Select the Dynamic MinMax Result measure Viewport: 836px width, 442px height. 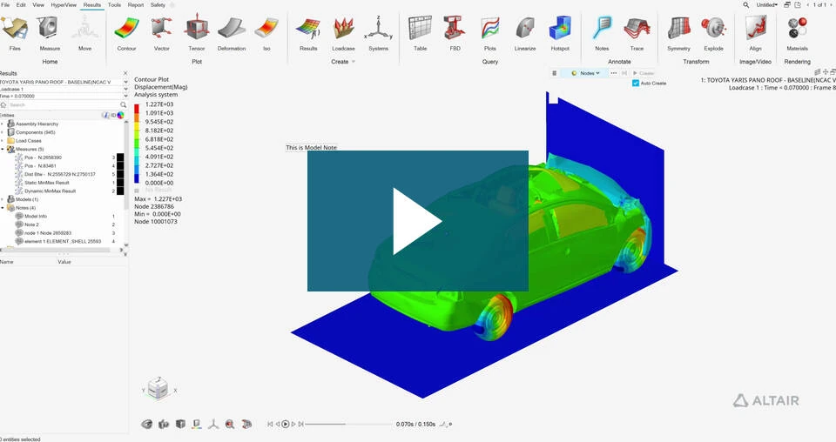[x=51, y=191]
